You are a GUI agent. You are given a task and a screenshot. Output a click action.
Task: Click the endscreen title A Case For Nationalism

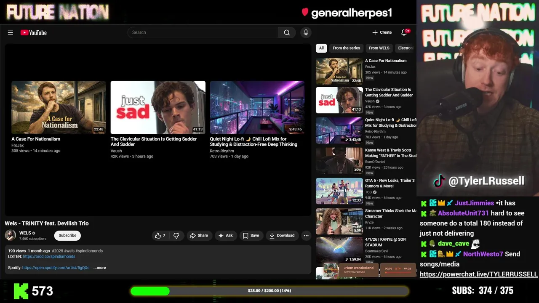[36, 139]
